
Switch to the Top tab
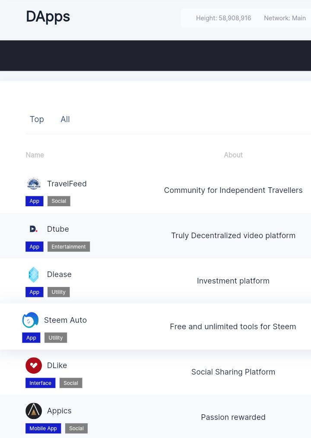coord(37,119)
